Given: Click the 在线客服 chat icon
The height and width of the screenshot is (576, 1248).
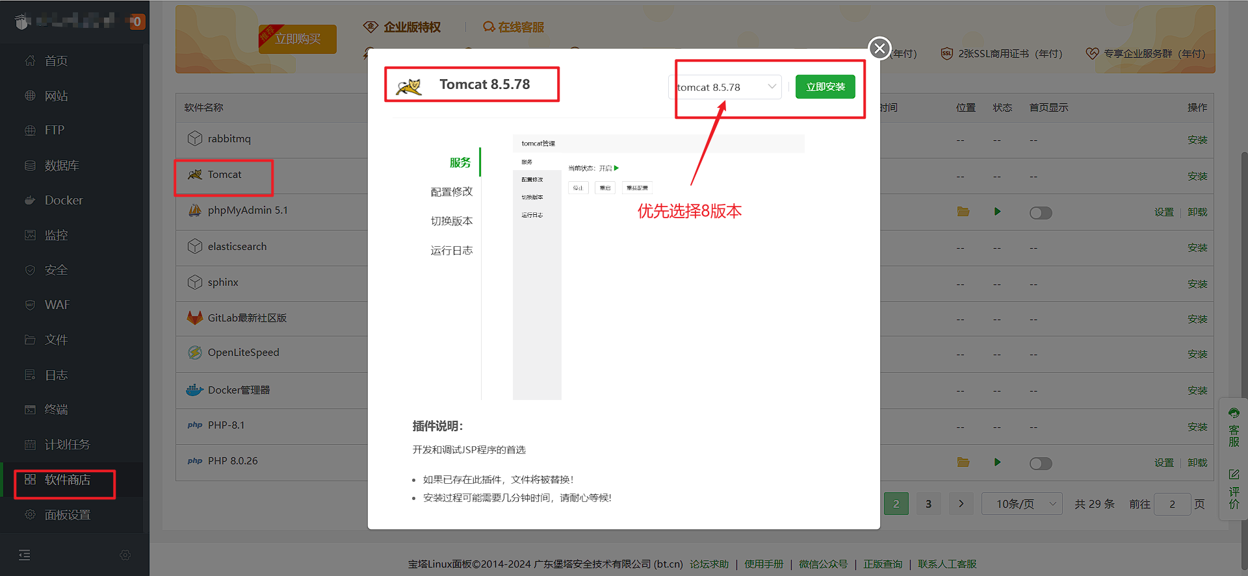Looking at the screenshot, I should 489,27.
